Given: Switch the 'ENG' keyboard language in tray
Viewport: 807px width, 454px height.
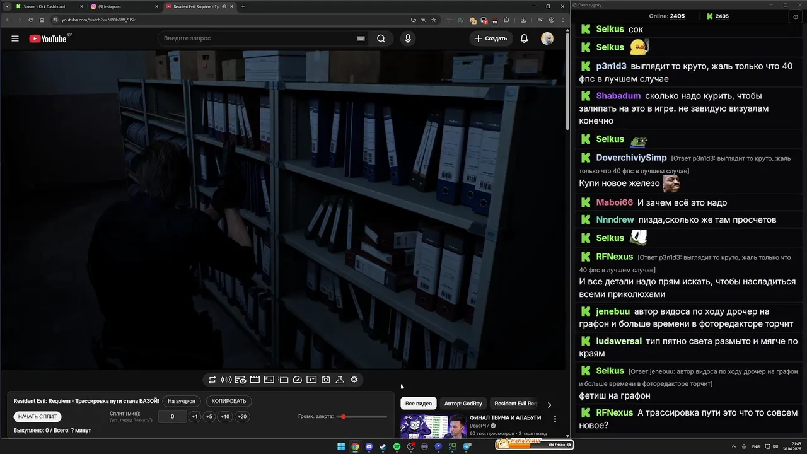Looking at the screenshot, I should click(x=756, y=446).
